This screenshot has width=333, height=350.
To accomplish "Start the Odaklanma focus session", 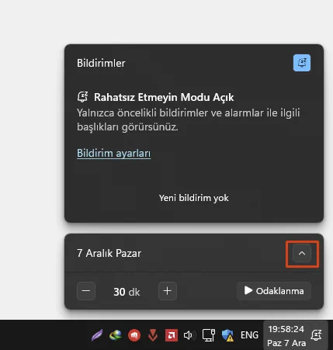I will (274, 291).
